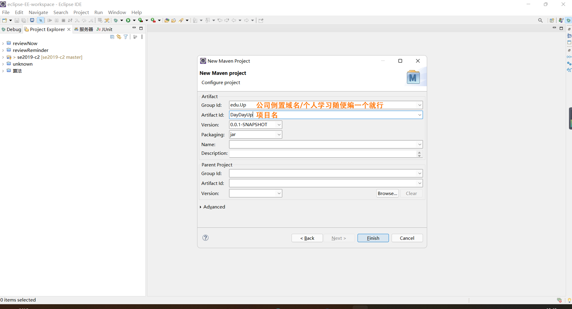
Task: Click the Save icon in the toolbar
Action: [17, 20]
